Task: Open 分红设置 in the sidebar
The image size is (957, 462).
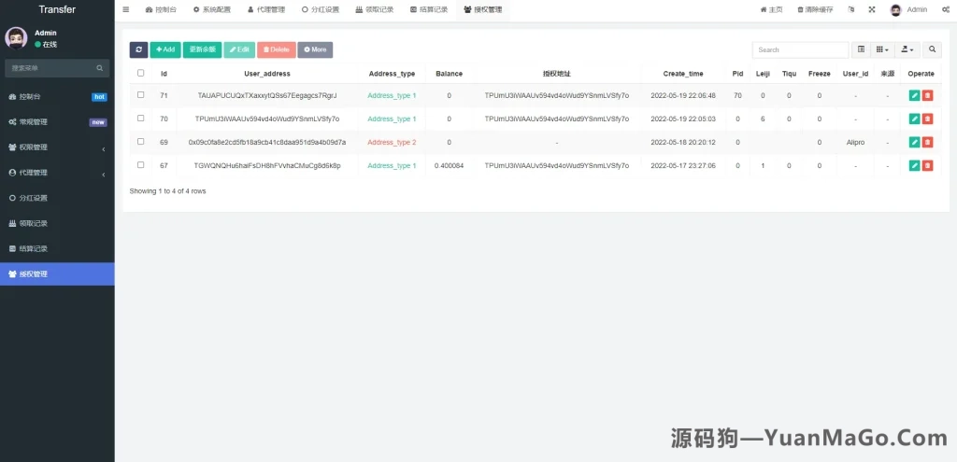Action: click(57, 198)
